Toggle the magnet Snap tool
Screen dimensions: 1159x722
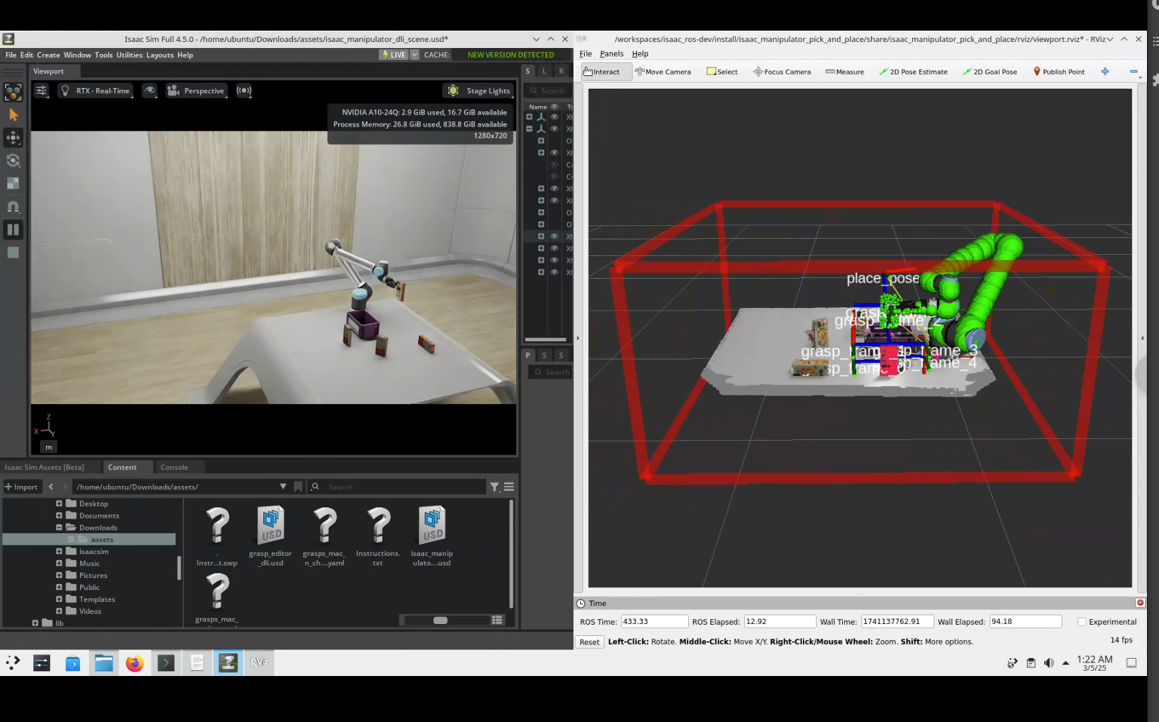click(x=13, y=207)
